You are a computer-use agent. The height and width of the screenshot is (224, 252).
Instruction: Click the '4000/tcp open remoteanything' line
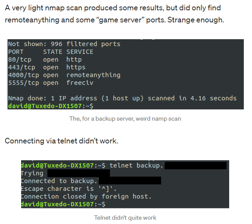pos(64,75)
